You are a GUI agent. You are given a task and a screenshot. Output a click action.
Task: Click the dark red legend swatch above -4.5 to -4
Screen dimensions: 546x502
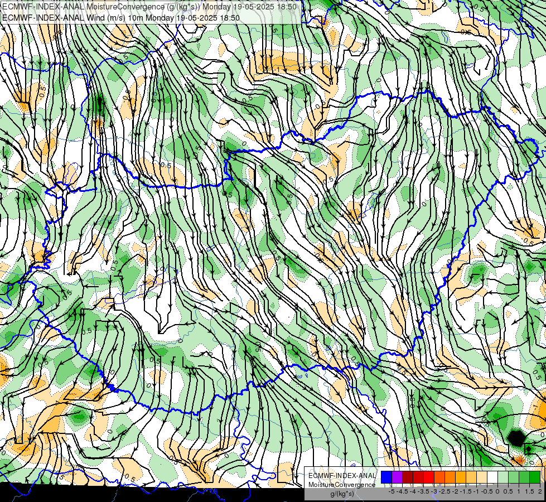point(408,477)
